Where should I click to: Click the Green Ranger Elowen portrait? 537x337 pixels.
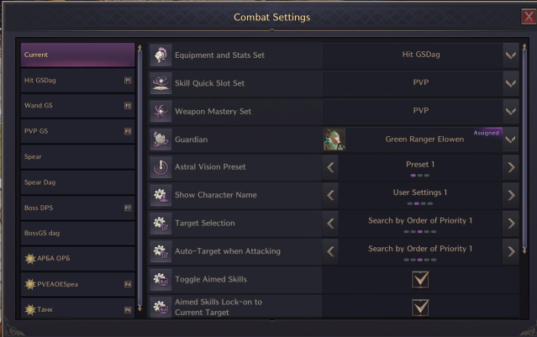334,139
